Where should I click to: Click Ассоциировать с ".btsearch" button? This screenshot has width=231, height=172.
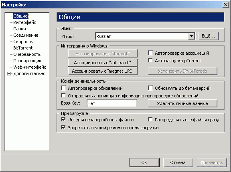(103, 63)
